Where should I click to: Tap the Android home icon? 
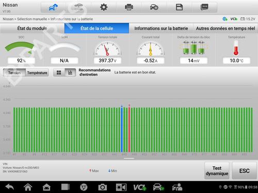(28, 187)
